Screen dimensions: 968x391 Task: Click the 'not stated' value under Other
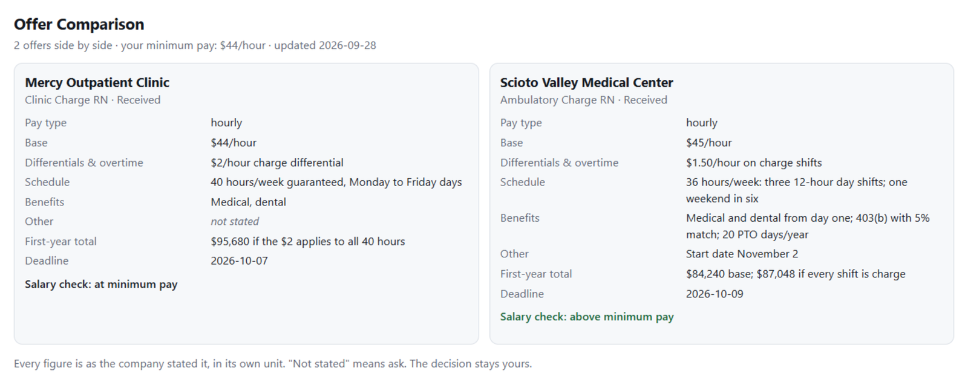[235, 221]
